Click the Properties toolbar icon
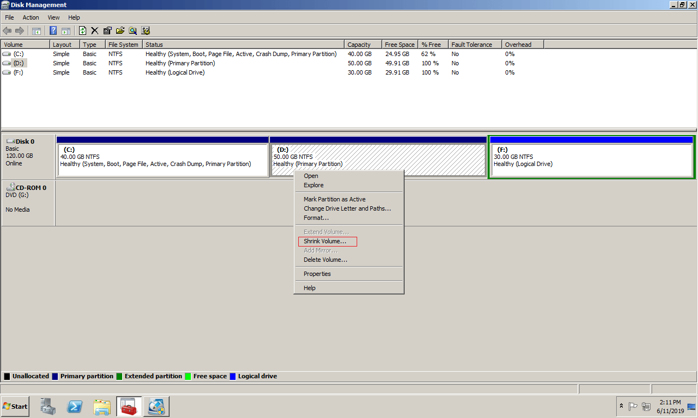 point(107,31)
